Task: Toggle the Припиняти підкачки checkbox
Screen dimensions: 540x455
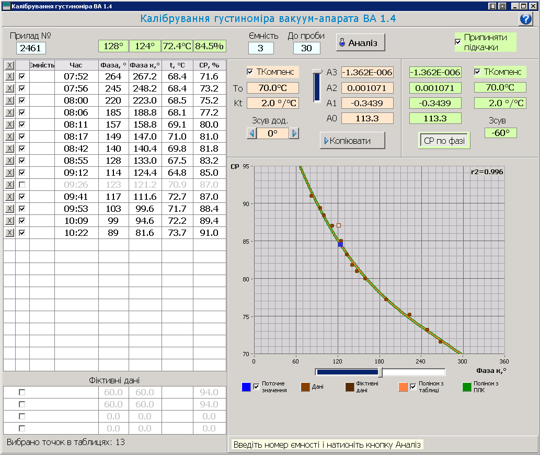Action: tap(458, 42)
